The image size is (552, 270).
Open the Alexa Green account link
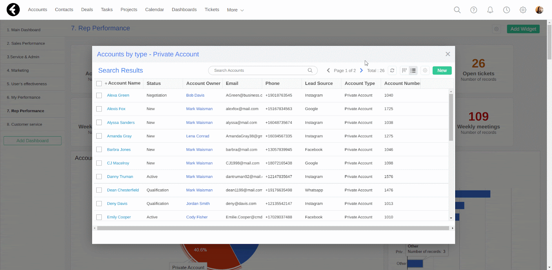pyautogui.click(x=118, y=95)
